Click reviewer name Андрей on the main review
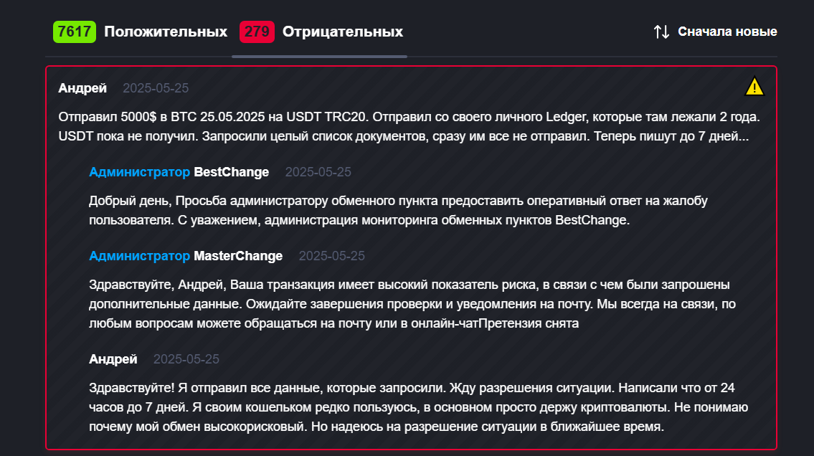The height and width of the screenshot is (456, 814). coord(82,88)
